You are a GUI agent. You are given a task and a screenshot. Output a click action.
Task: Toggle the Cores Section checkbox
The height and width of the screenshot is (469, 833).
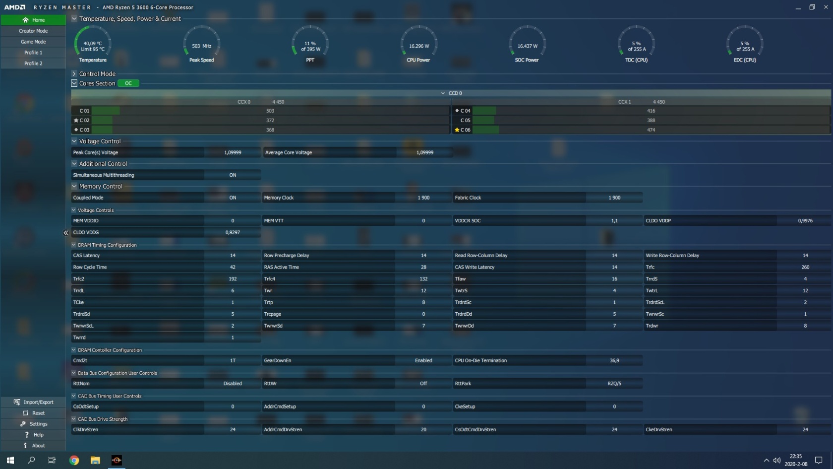[x=74, y=83]
